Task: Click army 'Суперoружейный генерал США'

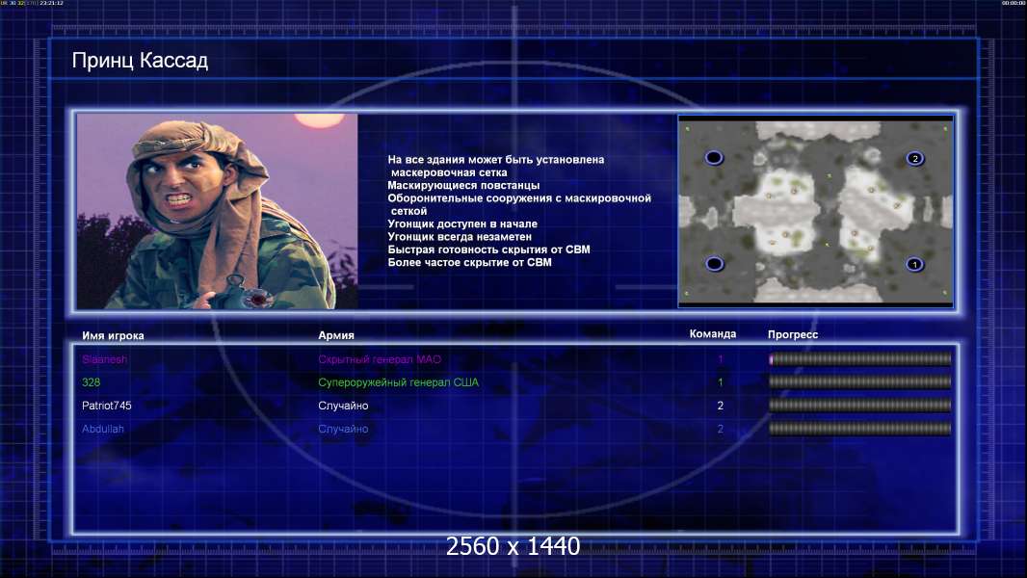Action: [x=398, y=382]
